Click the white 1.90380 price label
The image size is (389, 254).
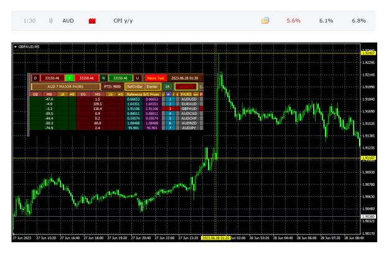pyautogui.click(x=368, y=216)
